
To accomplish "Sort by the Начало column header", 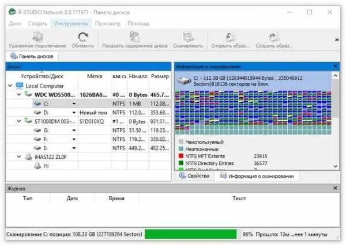I will [138, 76].
